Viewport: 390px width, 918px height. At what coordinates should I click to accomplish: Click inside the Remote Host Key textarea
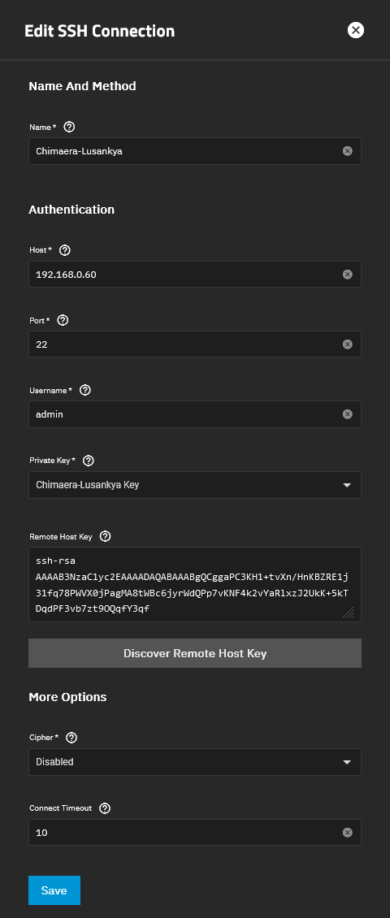pos(195,584)
